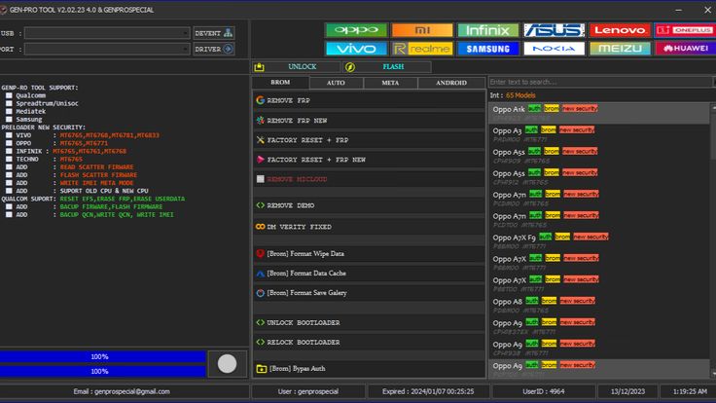Select the ASUS brand logo

pyautogui.click(x=554, y=30)
